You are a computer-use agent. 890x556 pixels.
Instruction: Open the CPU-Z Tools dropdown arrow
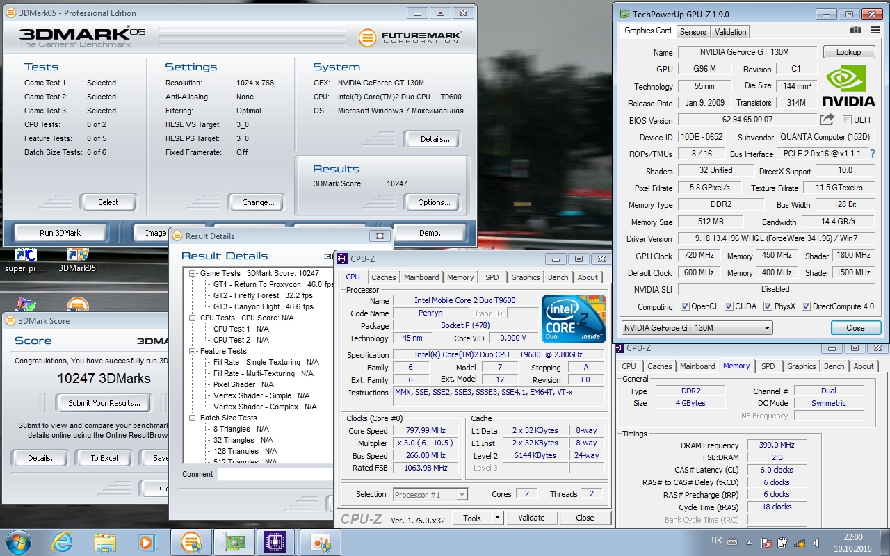(x=497, y=518)
